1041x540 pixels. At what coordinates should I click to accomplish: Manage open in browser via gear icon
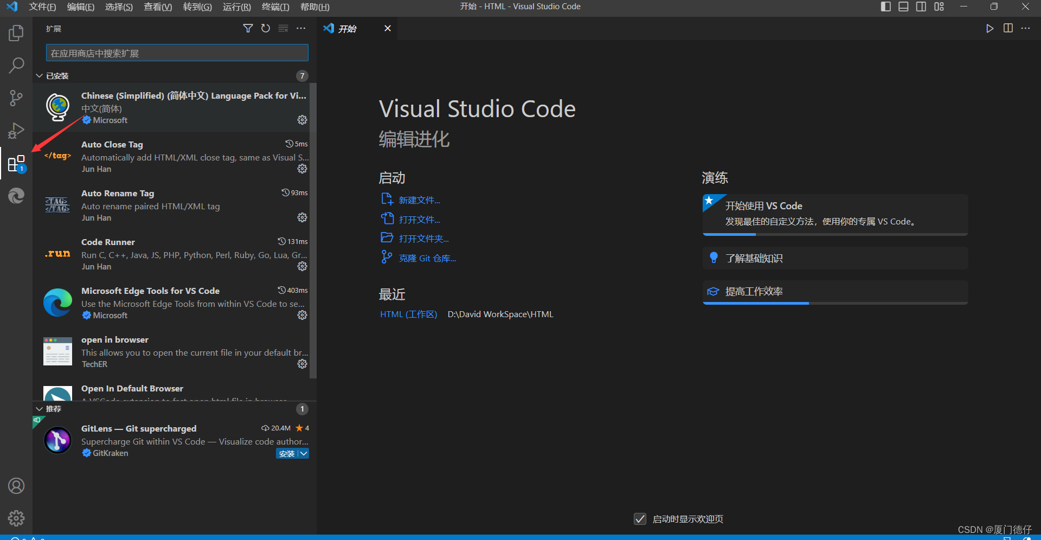tap(303, 364)
